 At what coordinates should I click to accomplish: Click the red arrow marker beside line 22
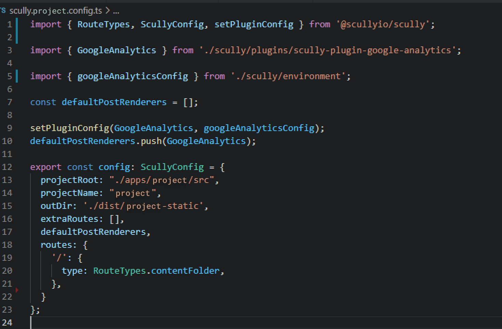point(17,290)
